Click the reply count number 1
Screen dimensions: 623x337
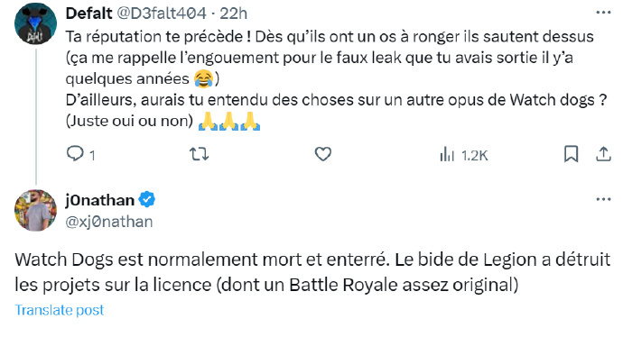92,155
